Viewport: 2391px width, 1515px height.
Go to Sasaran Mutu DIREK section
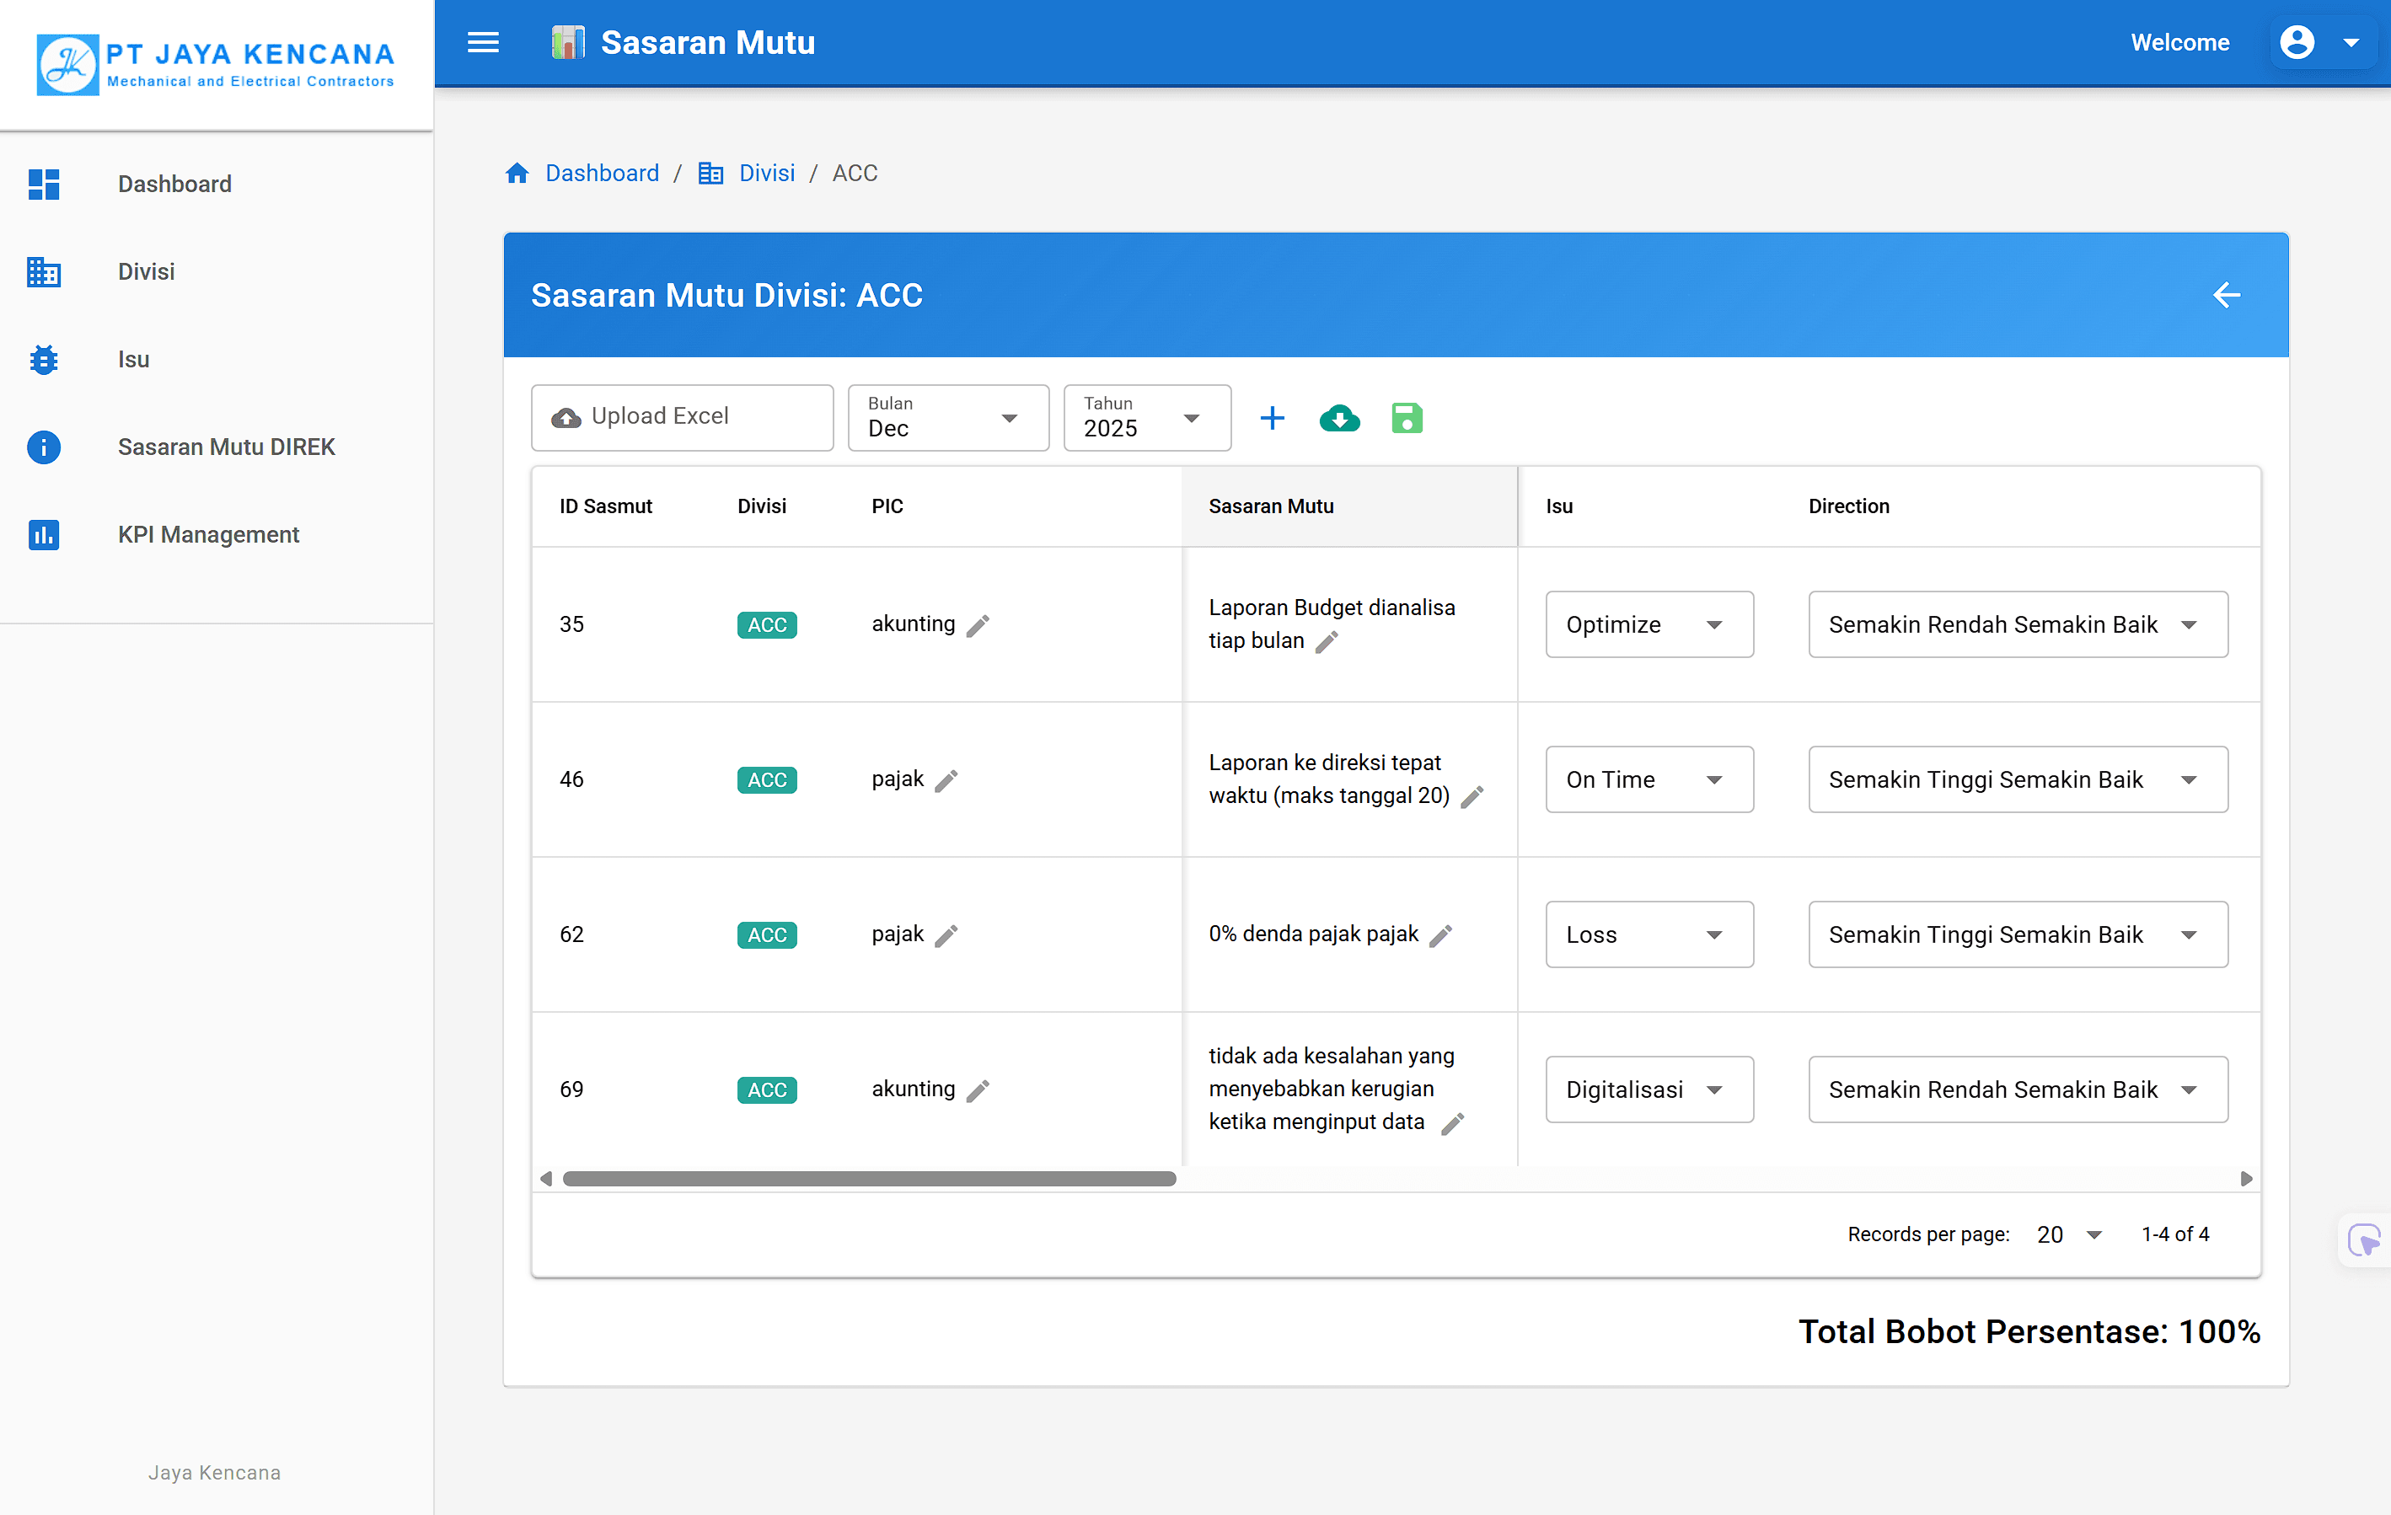[227, 447]
